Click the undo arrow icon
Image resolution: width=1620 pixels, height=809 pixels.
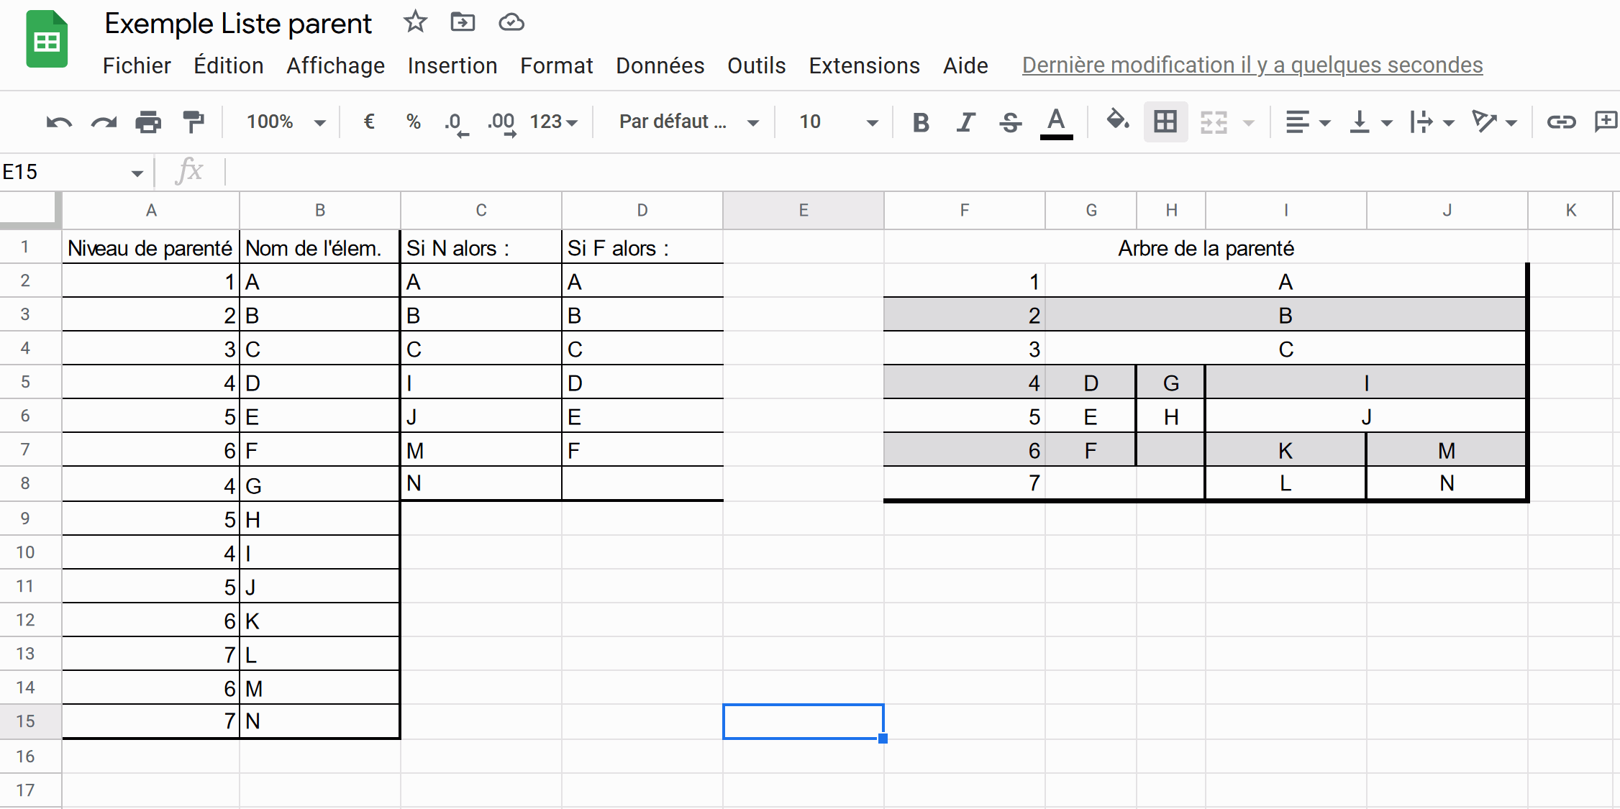tap(59, 122)
